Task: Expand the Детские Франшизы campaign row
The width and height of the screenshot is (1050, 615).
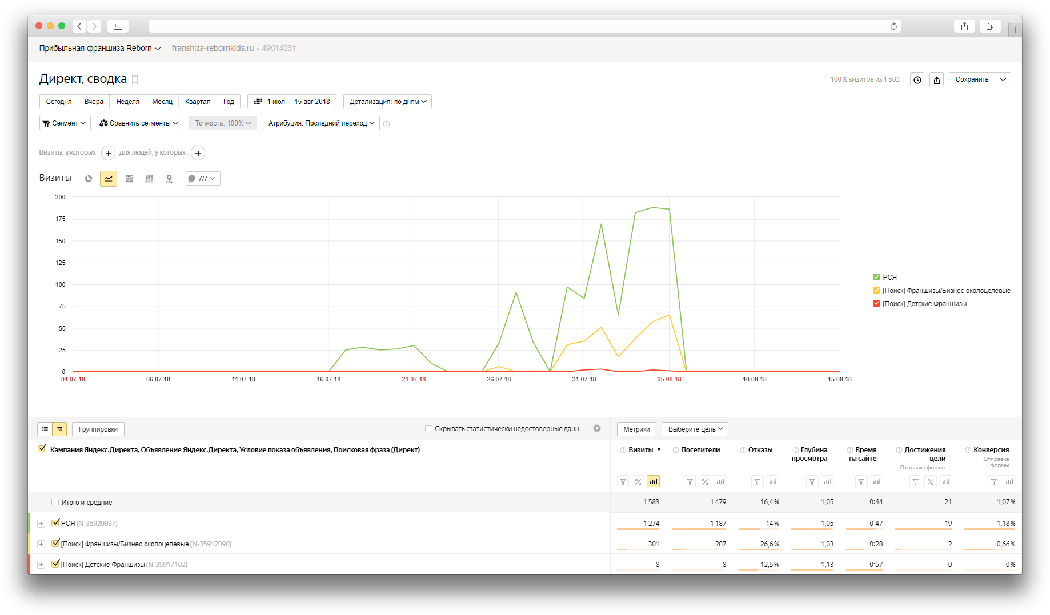Action: tap(41, 565)
